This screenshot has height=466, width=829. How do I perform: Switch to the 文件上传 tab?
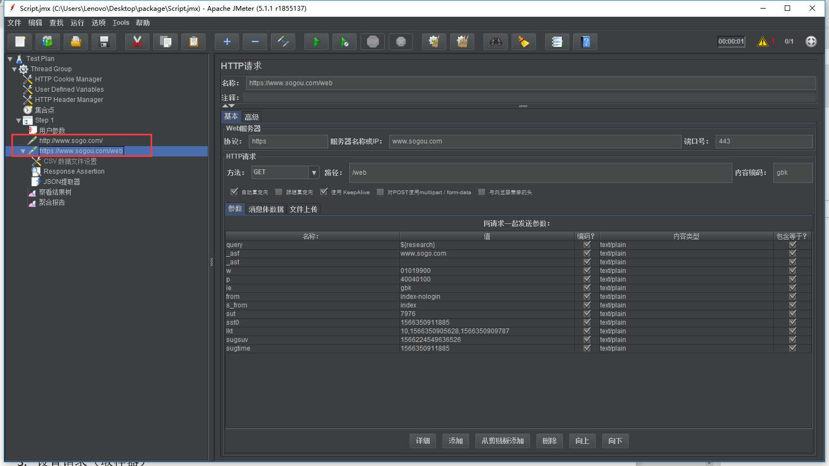point(303,209)
